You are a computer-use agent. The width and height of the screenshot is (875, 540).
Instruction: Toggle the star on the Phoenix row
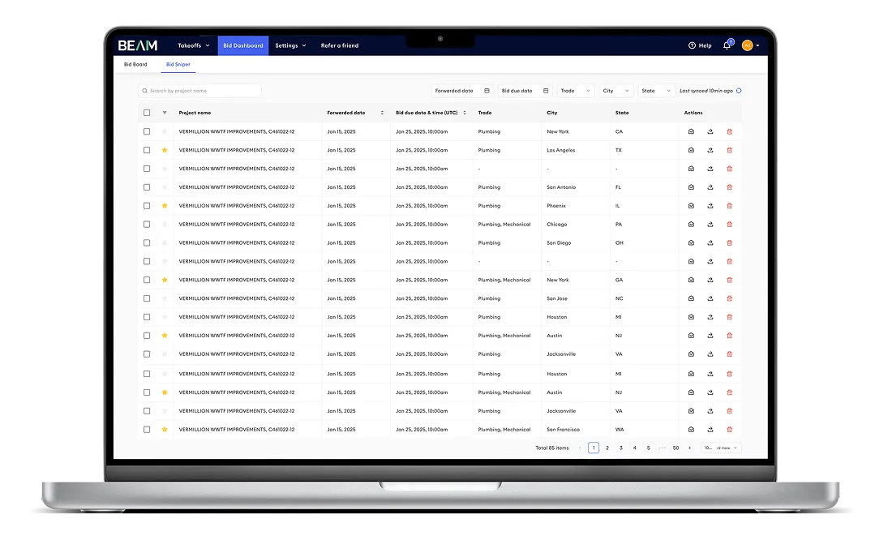pyautogui.click(x=165, y=206)
